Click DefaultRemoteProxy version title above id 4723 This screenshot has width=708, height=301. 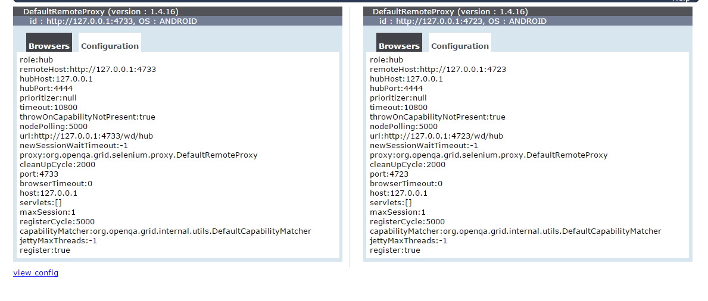click(x=528, y=11)
